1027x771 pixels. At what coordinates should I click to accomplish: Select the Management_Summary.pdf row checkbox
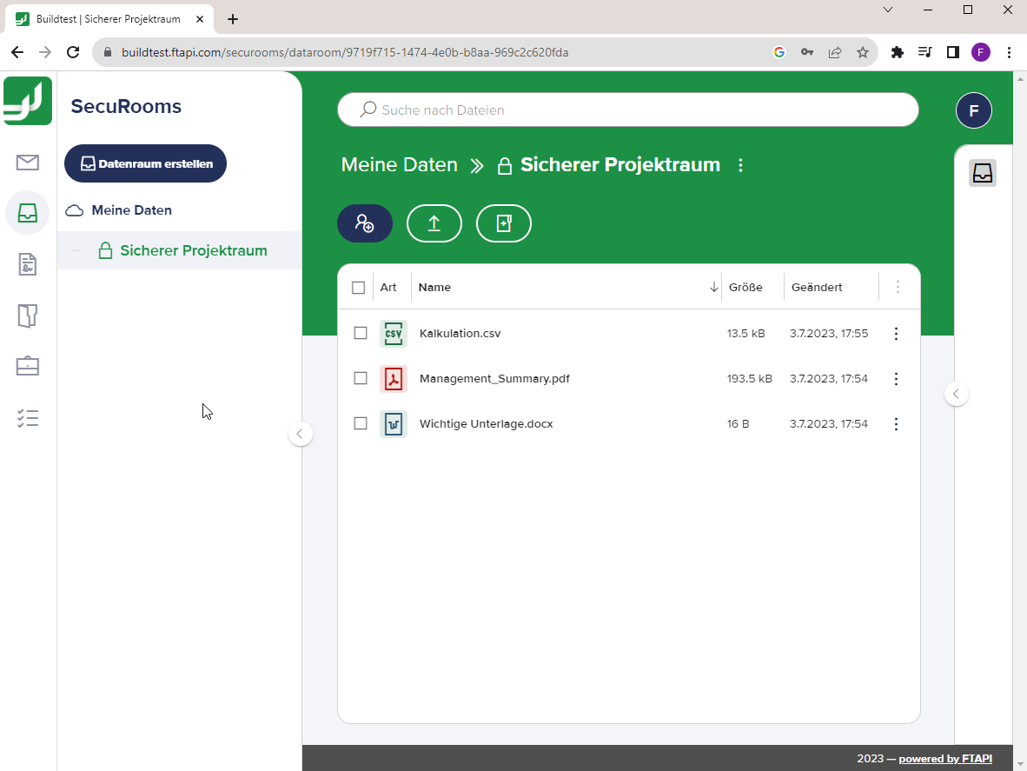click(359, 378)
